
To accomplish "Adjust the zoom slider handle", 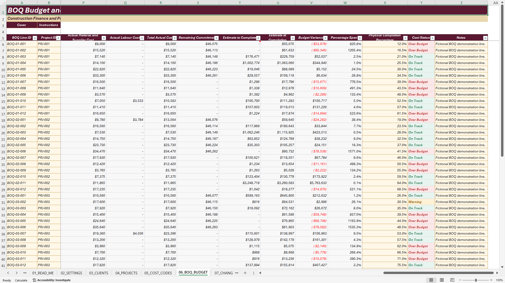I will click(x=476, y=280).
